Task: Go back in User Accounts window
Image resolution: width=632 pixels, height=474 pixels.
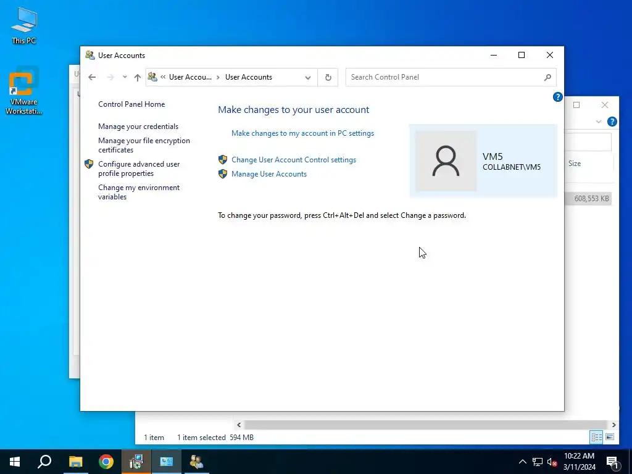Action: (x=92, y=77)
